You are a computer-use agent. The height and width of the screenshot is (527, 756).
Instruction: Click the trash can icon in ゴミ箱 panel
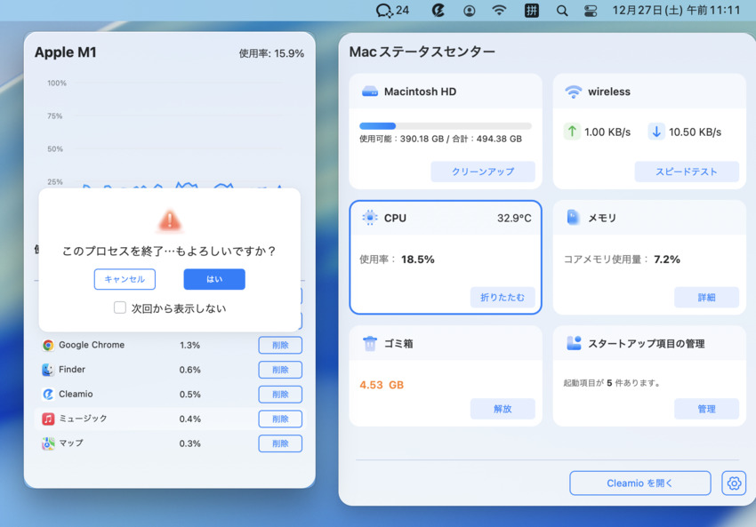pos(371,343)
